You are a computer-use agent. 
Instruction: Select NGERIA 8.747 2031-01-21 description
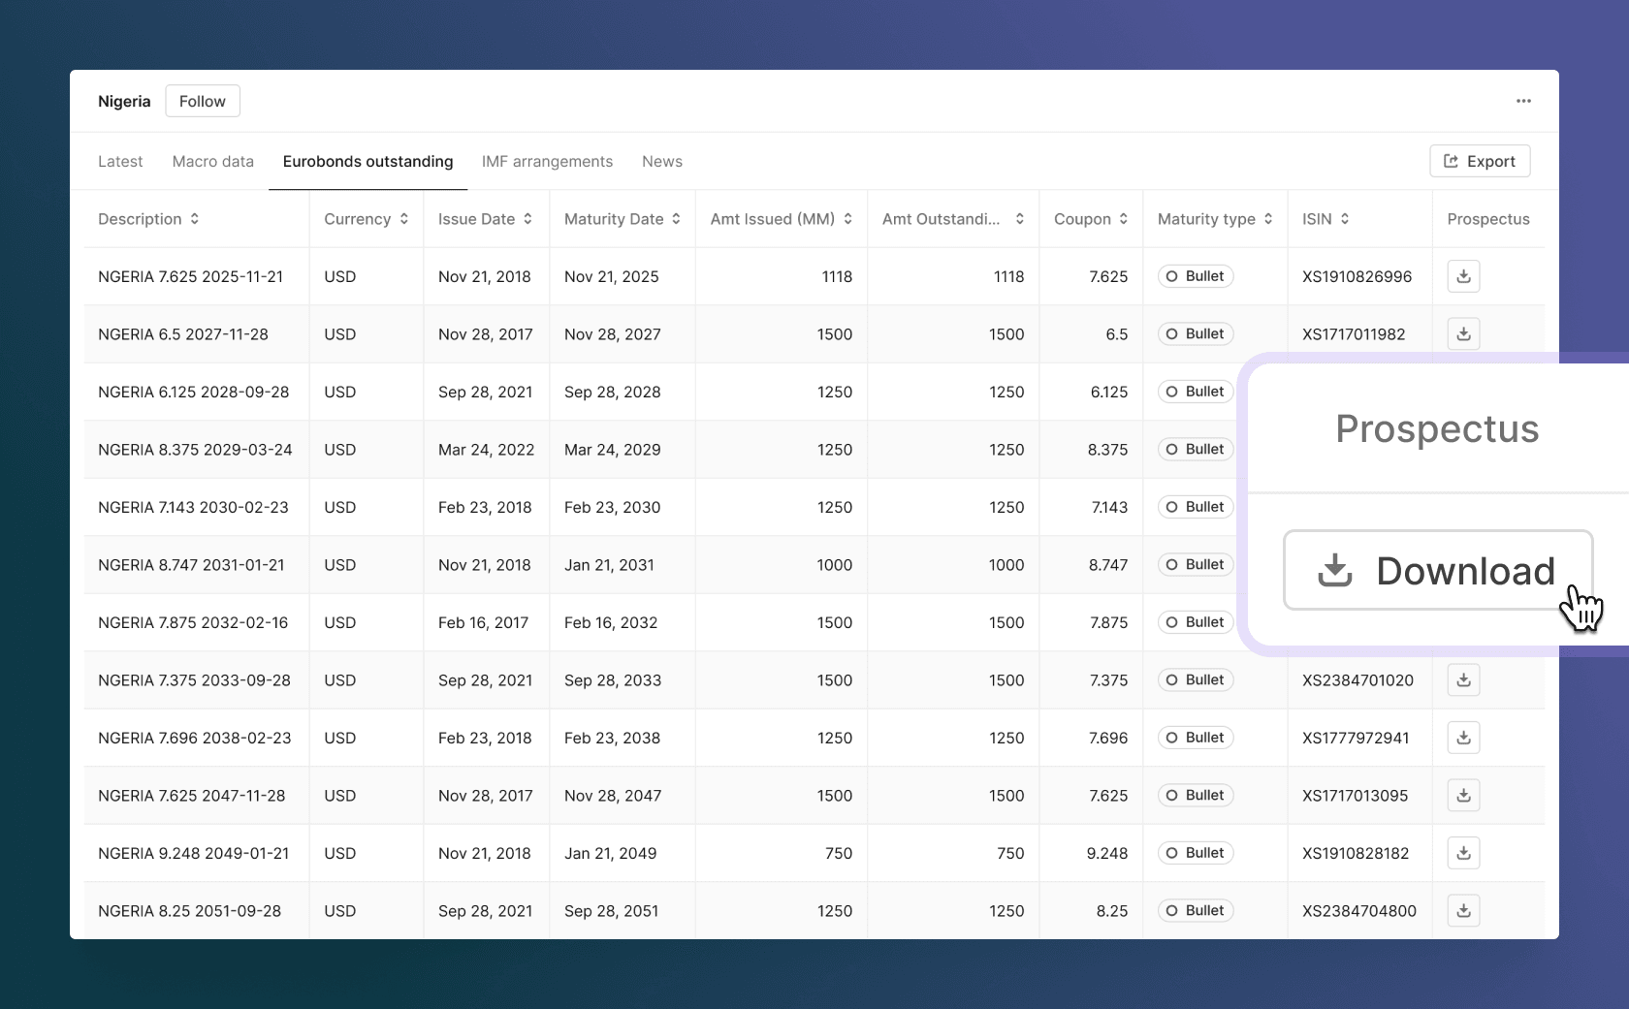(191, 564)
